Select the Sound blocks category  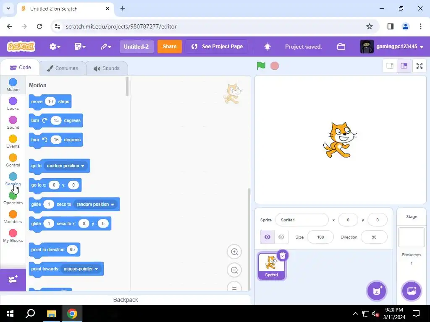13,122
